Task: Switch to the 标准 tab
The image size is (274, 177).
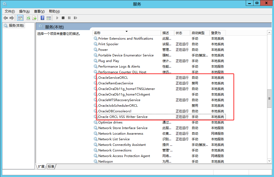Action: [x=51, y=167]
